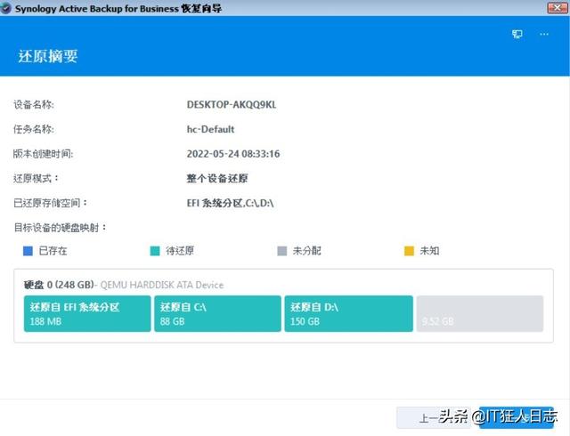Close the recovery wizard window
Image resolution: width=570 pixels, height=436 pixels.
coord(557,8)
